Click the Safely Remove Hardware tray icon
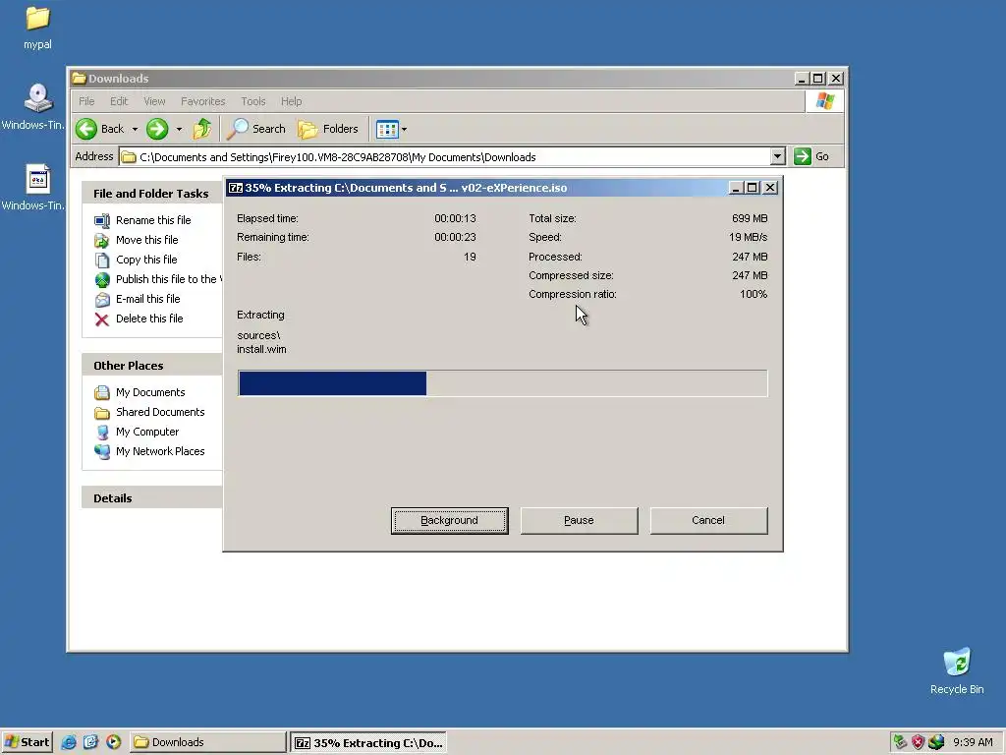1006x755 pixels. [x=900, y=742]
